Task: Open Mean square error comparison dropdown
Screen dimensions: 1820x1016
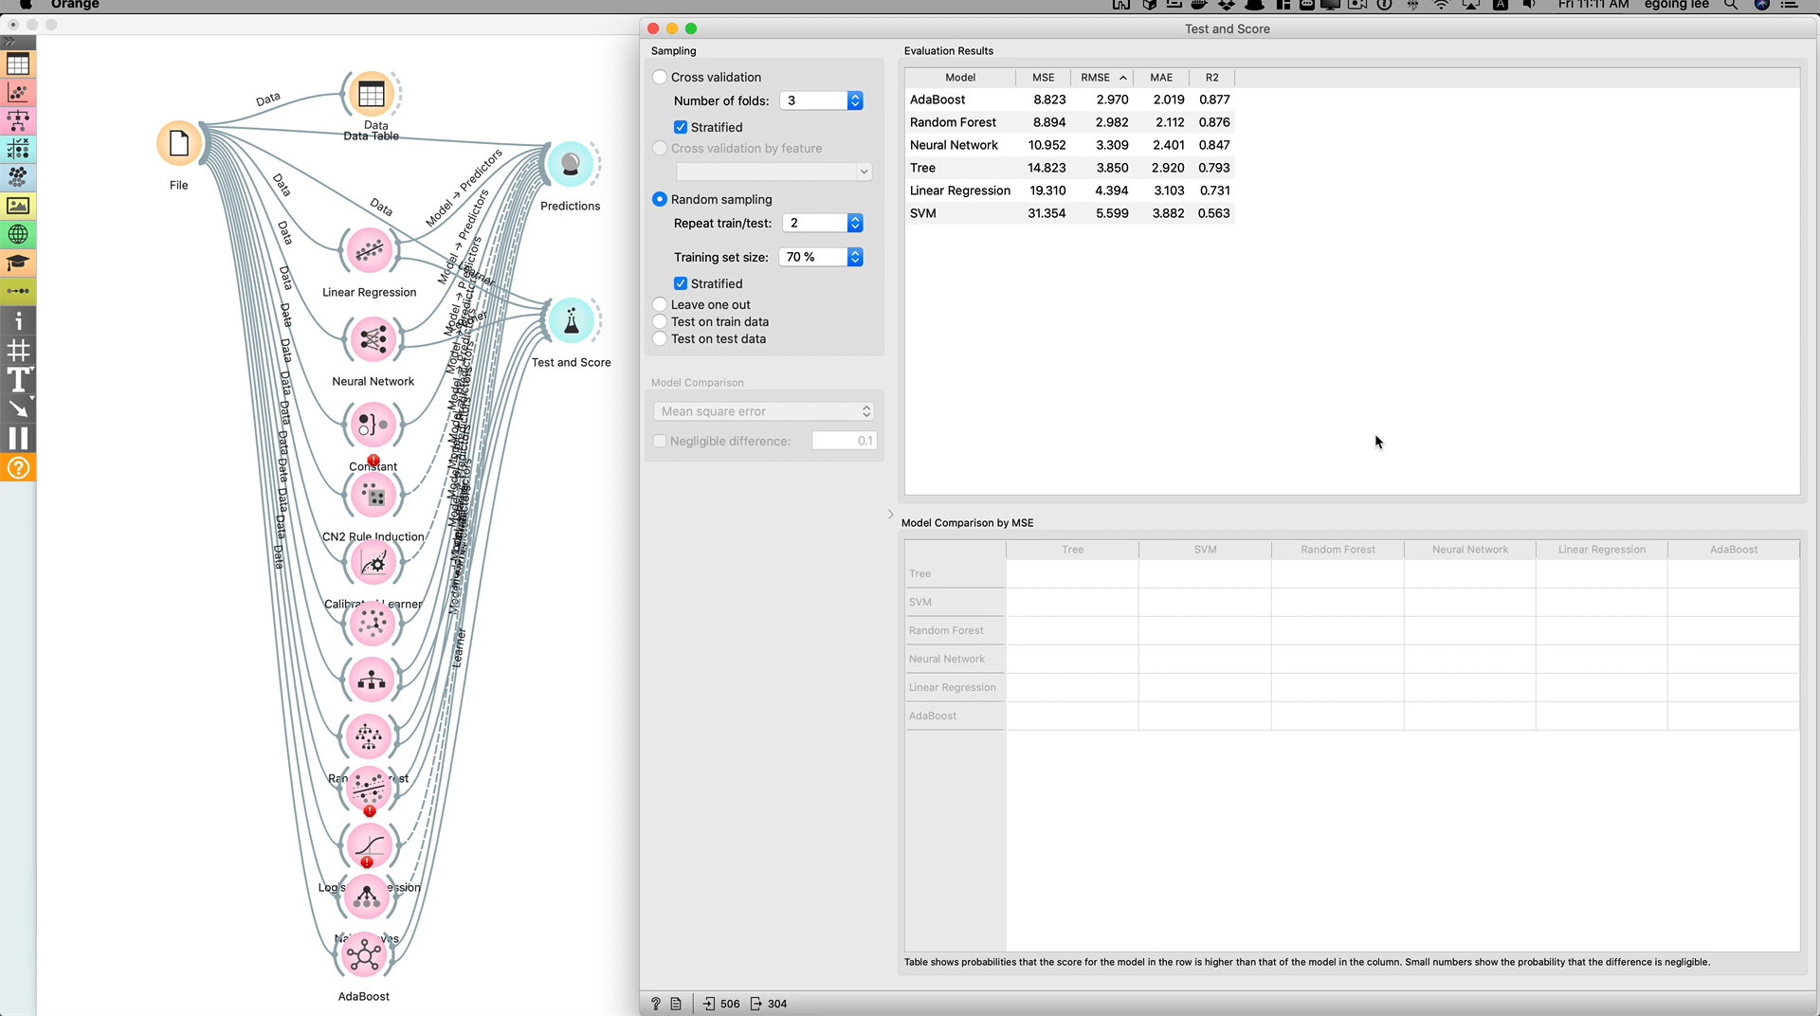Action: pos(763,411)
